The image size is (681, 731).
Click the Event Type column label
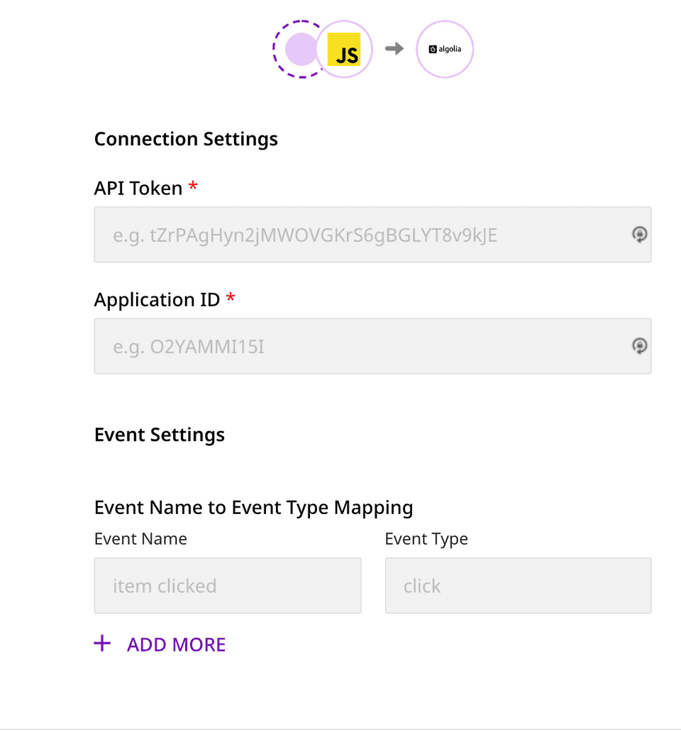[x=426, y=539]
